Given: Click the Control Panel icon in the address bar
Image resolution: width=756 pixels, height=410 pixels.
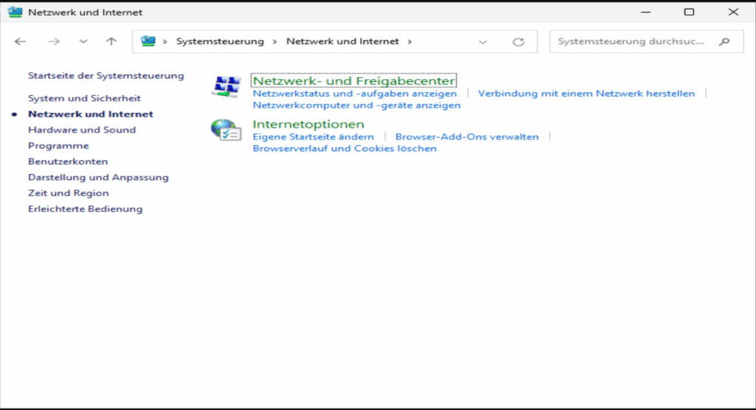Looking at the screenshot, I should [148, 41].
